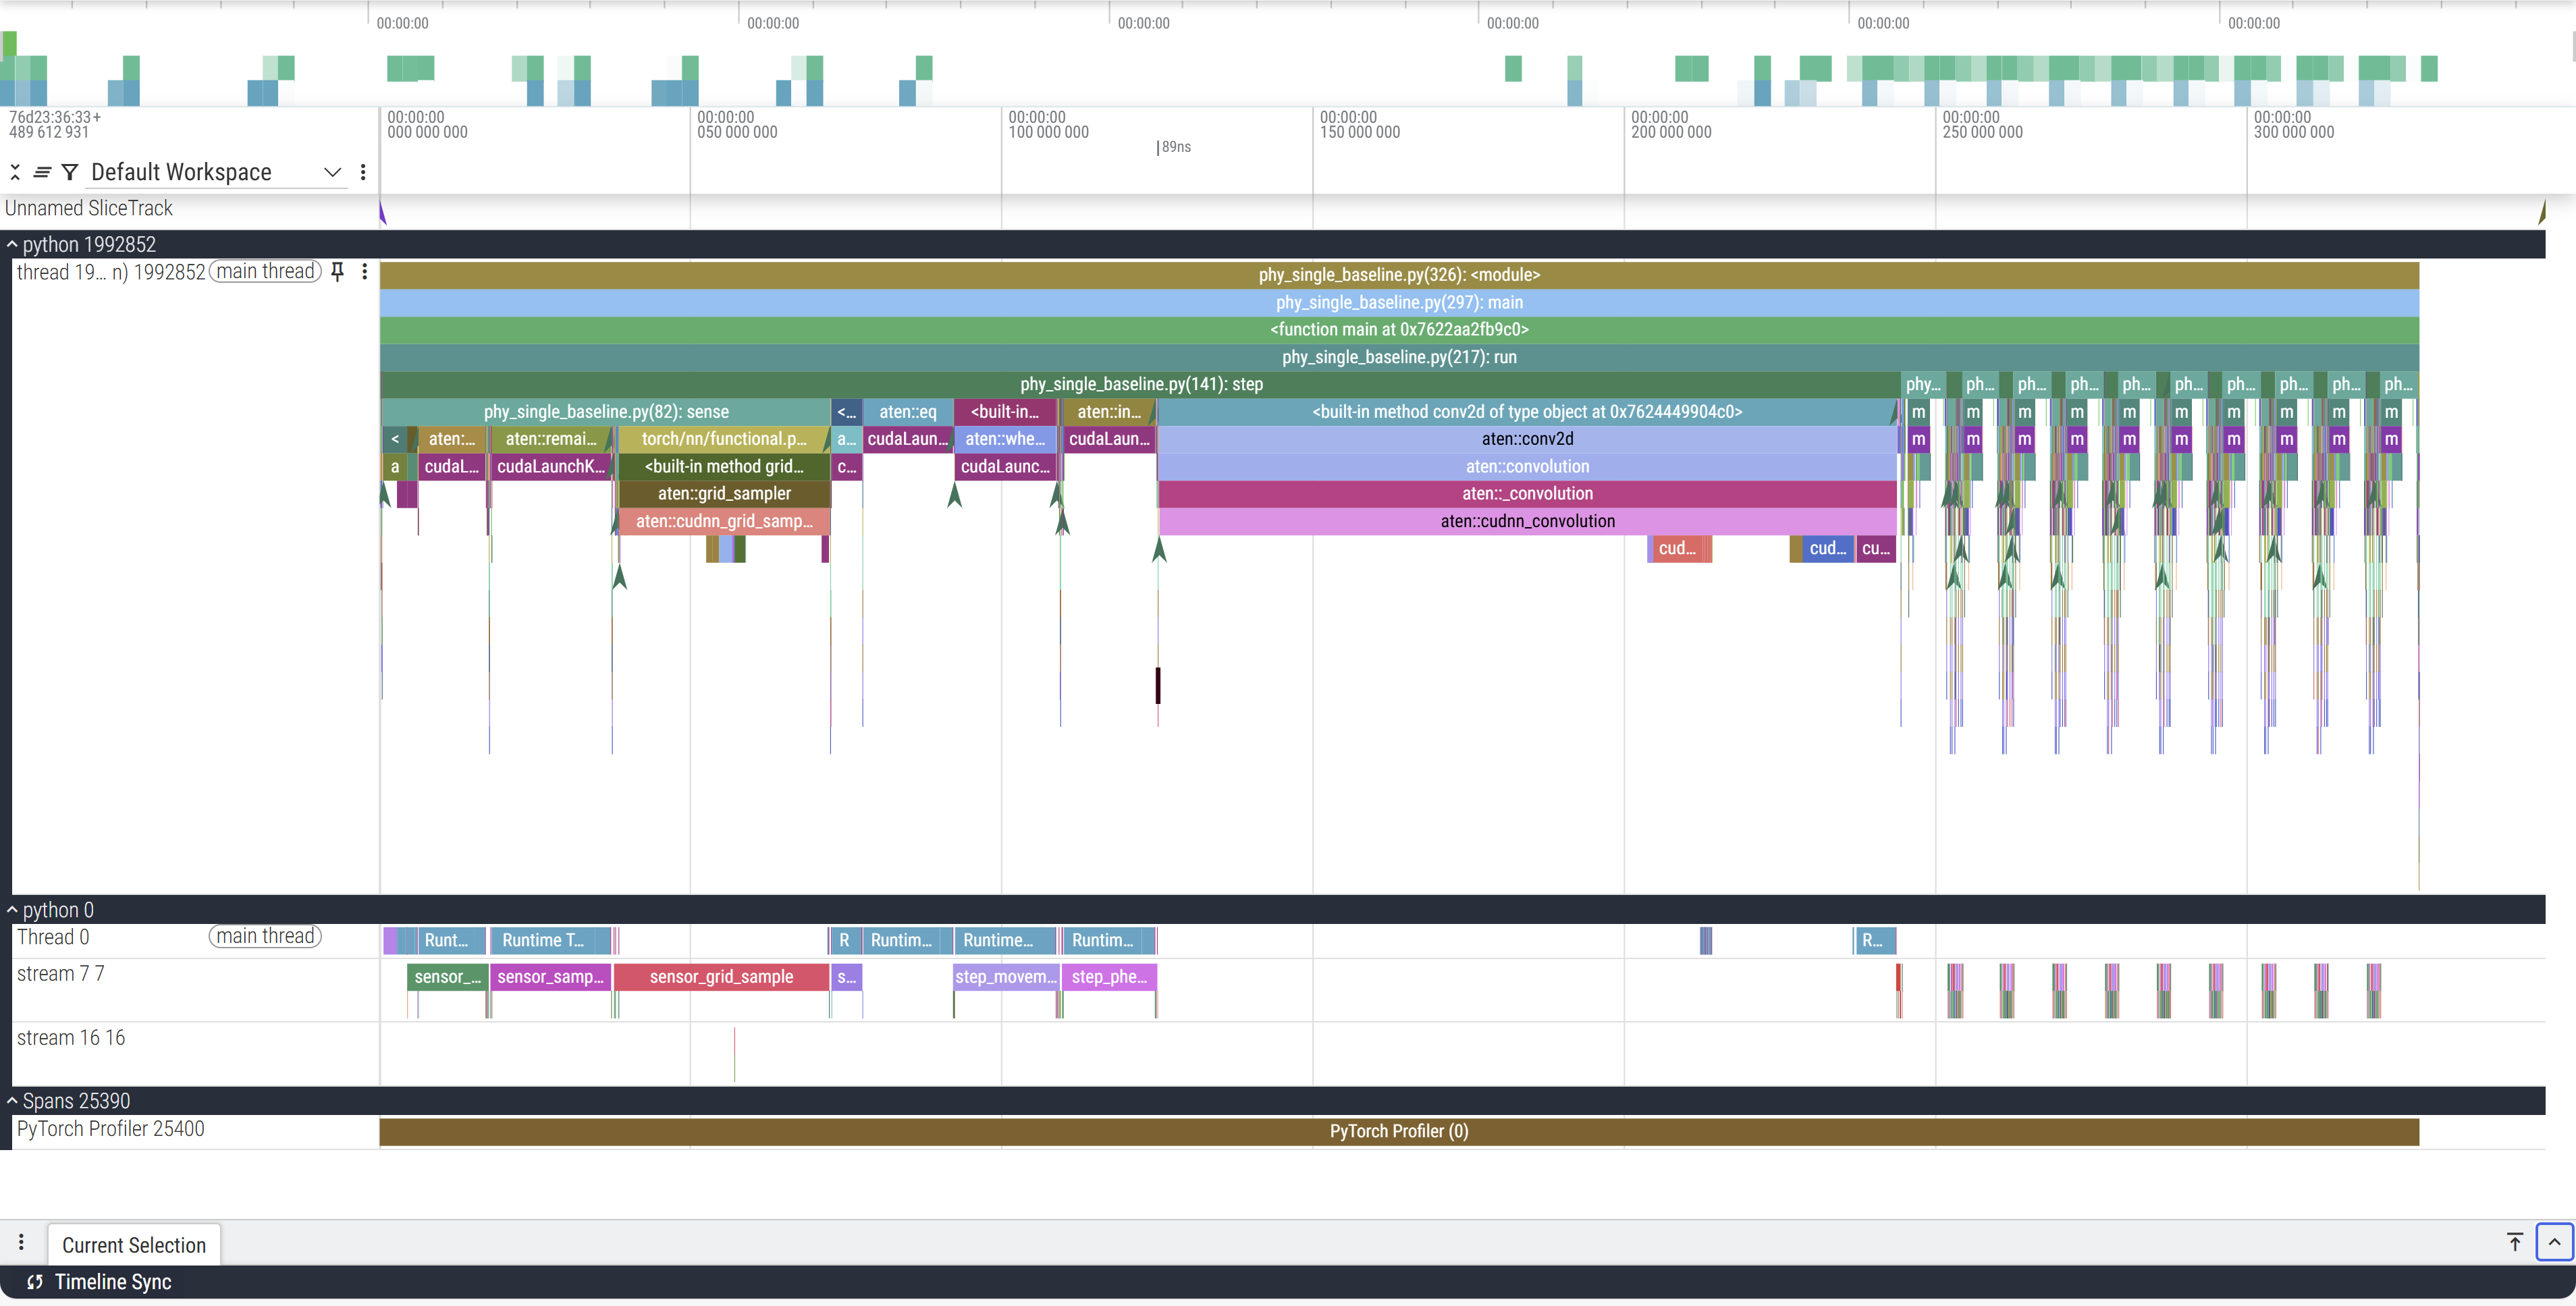Open the track filter funnel icon
2576x1306 pixels.
click(70, 172)
